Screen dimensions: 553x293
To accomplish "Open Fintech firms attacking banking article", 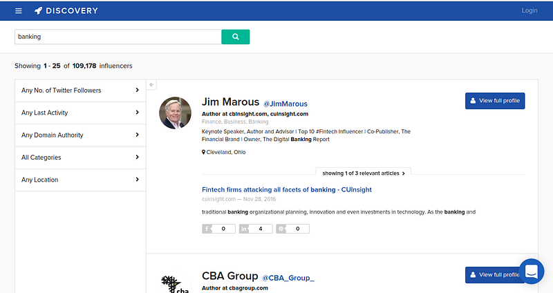I will pyautogui.click(x=287, y=190).
